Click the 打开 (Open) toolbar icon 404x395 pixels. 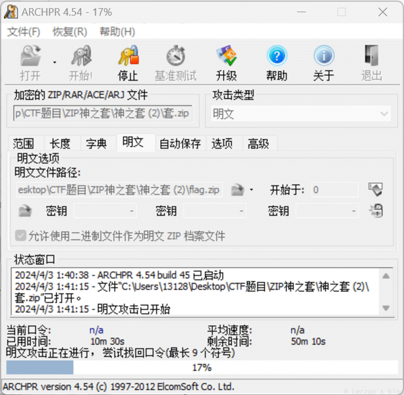coord(30,56)
